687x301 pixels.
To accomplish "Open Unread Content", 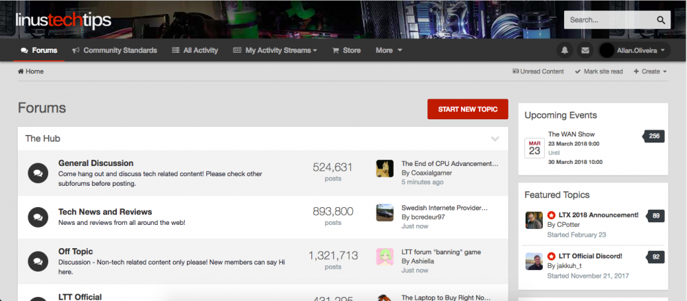I will point(538,71).
